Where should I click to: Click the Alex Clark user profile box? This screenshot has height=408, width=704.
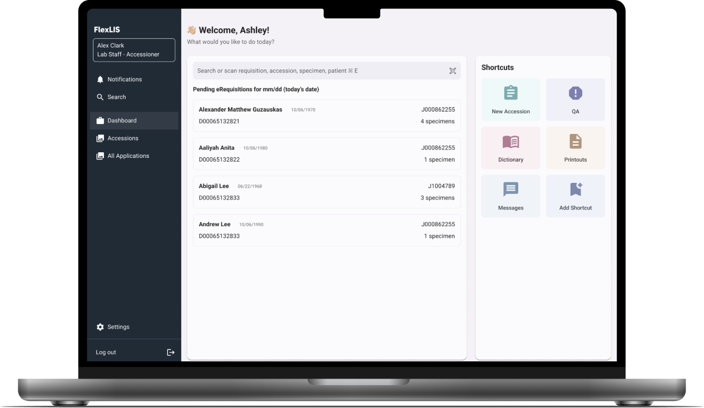134,50
